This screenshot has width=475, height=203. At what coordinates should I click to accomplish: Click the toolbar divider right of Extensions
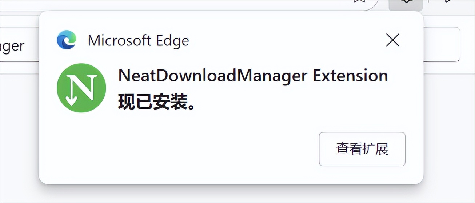point(428,2)
